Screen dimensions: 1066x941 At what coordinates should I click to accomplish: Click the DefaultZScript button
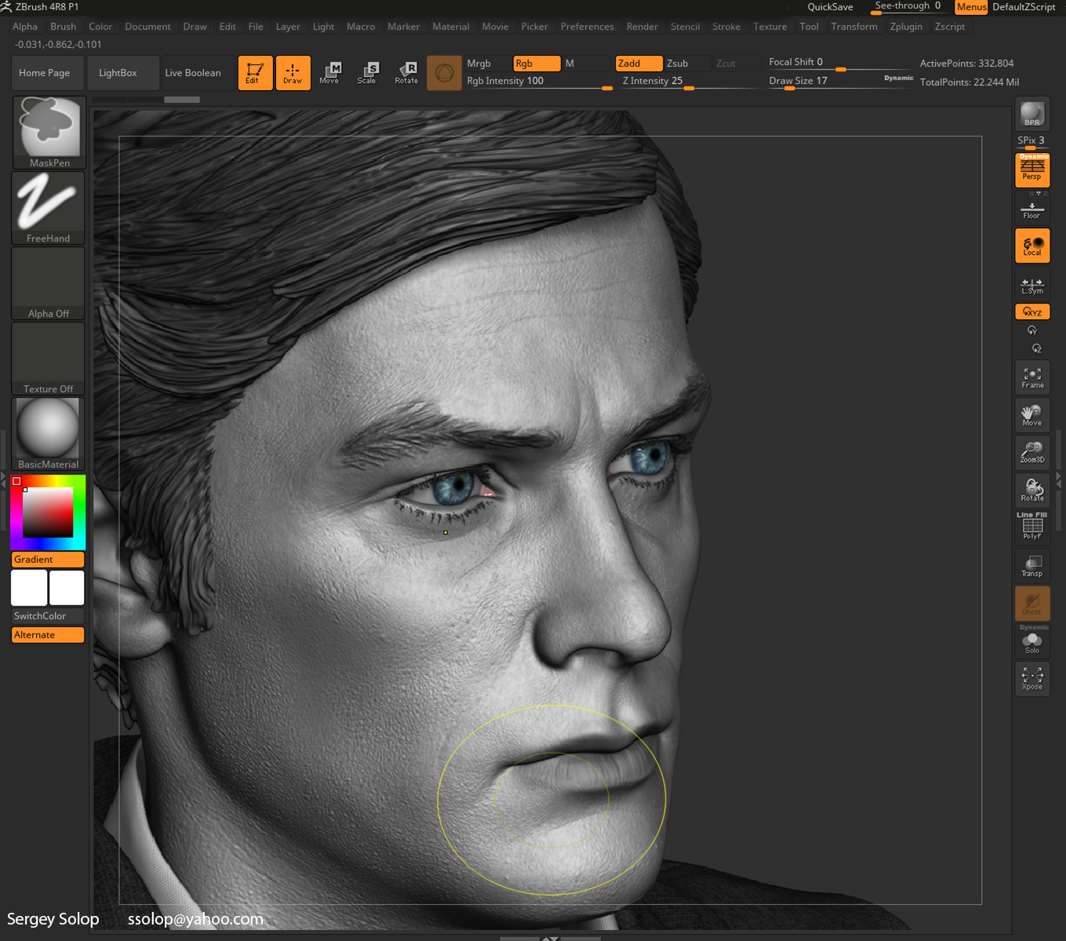tap(1024, 7)
